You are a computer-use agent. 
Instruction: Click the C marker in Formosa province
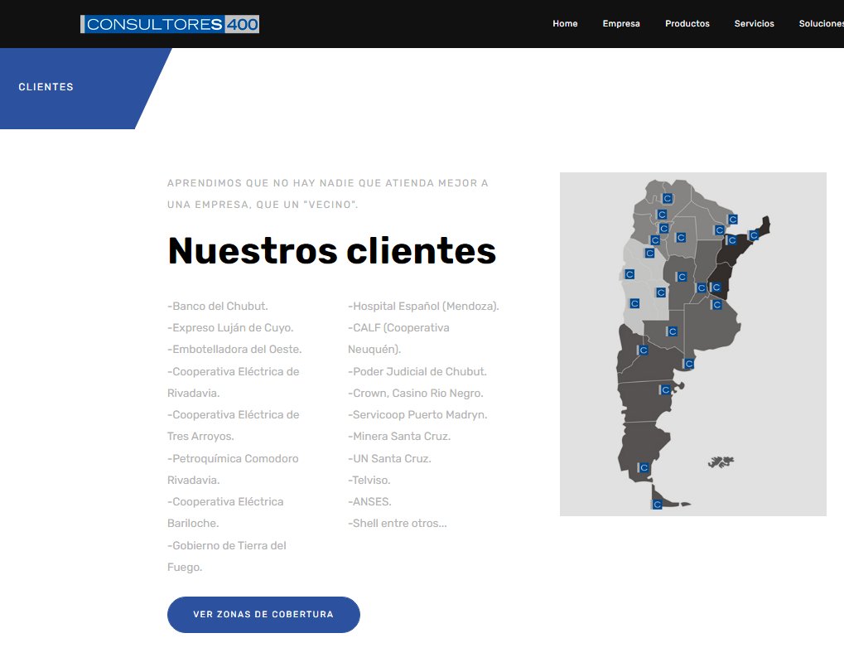click(732, 220)
